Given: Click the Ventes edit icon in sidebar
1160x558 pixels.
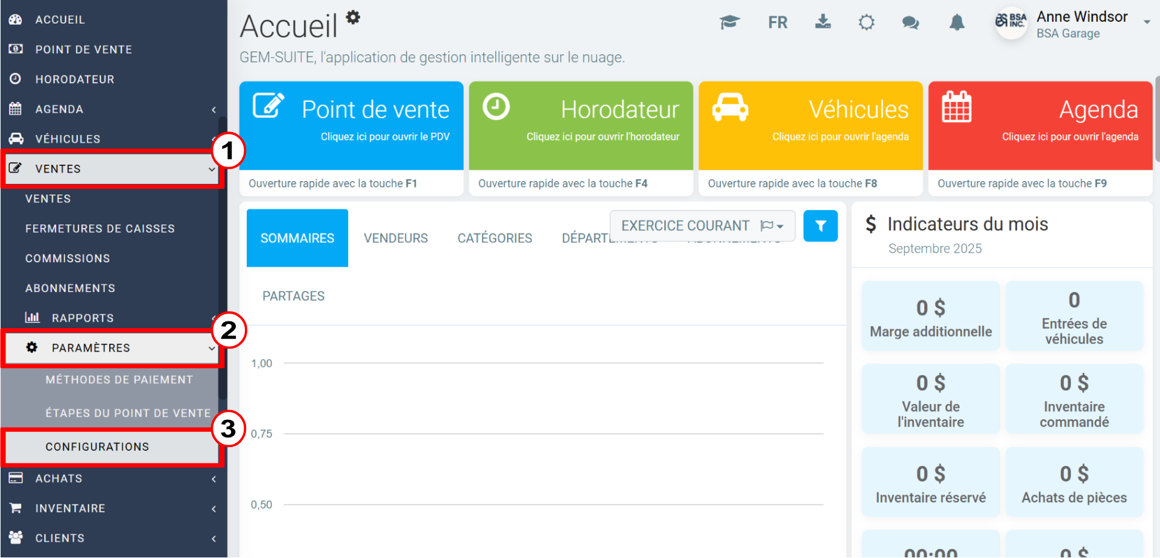Looking at the screenshot, I should (16, 168).
